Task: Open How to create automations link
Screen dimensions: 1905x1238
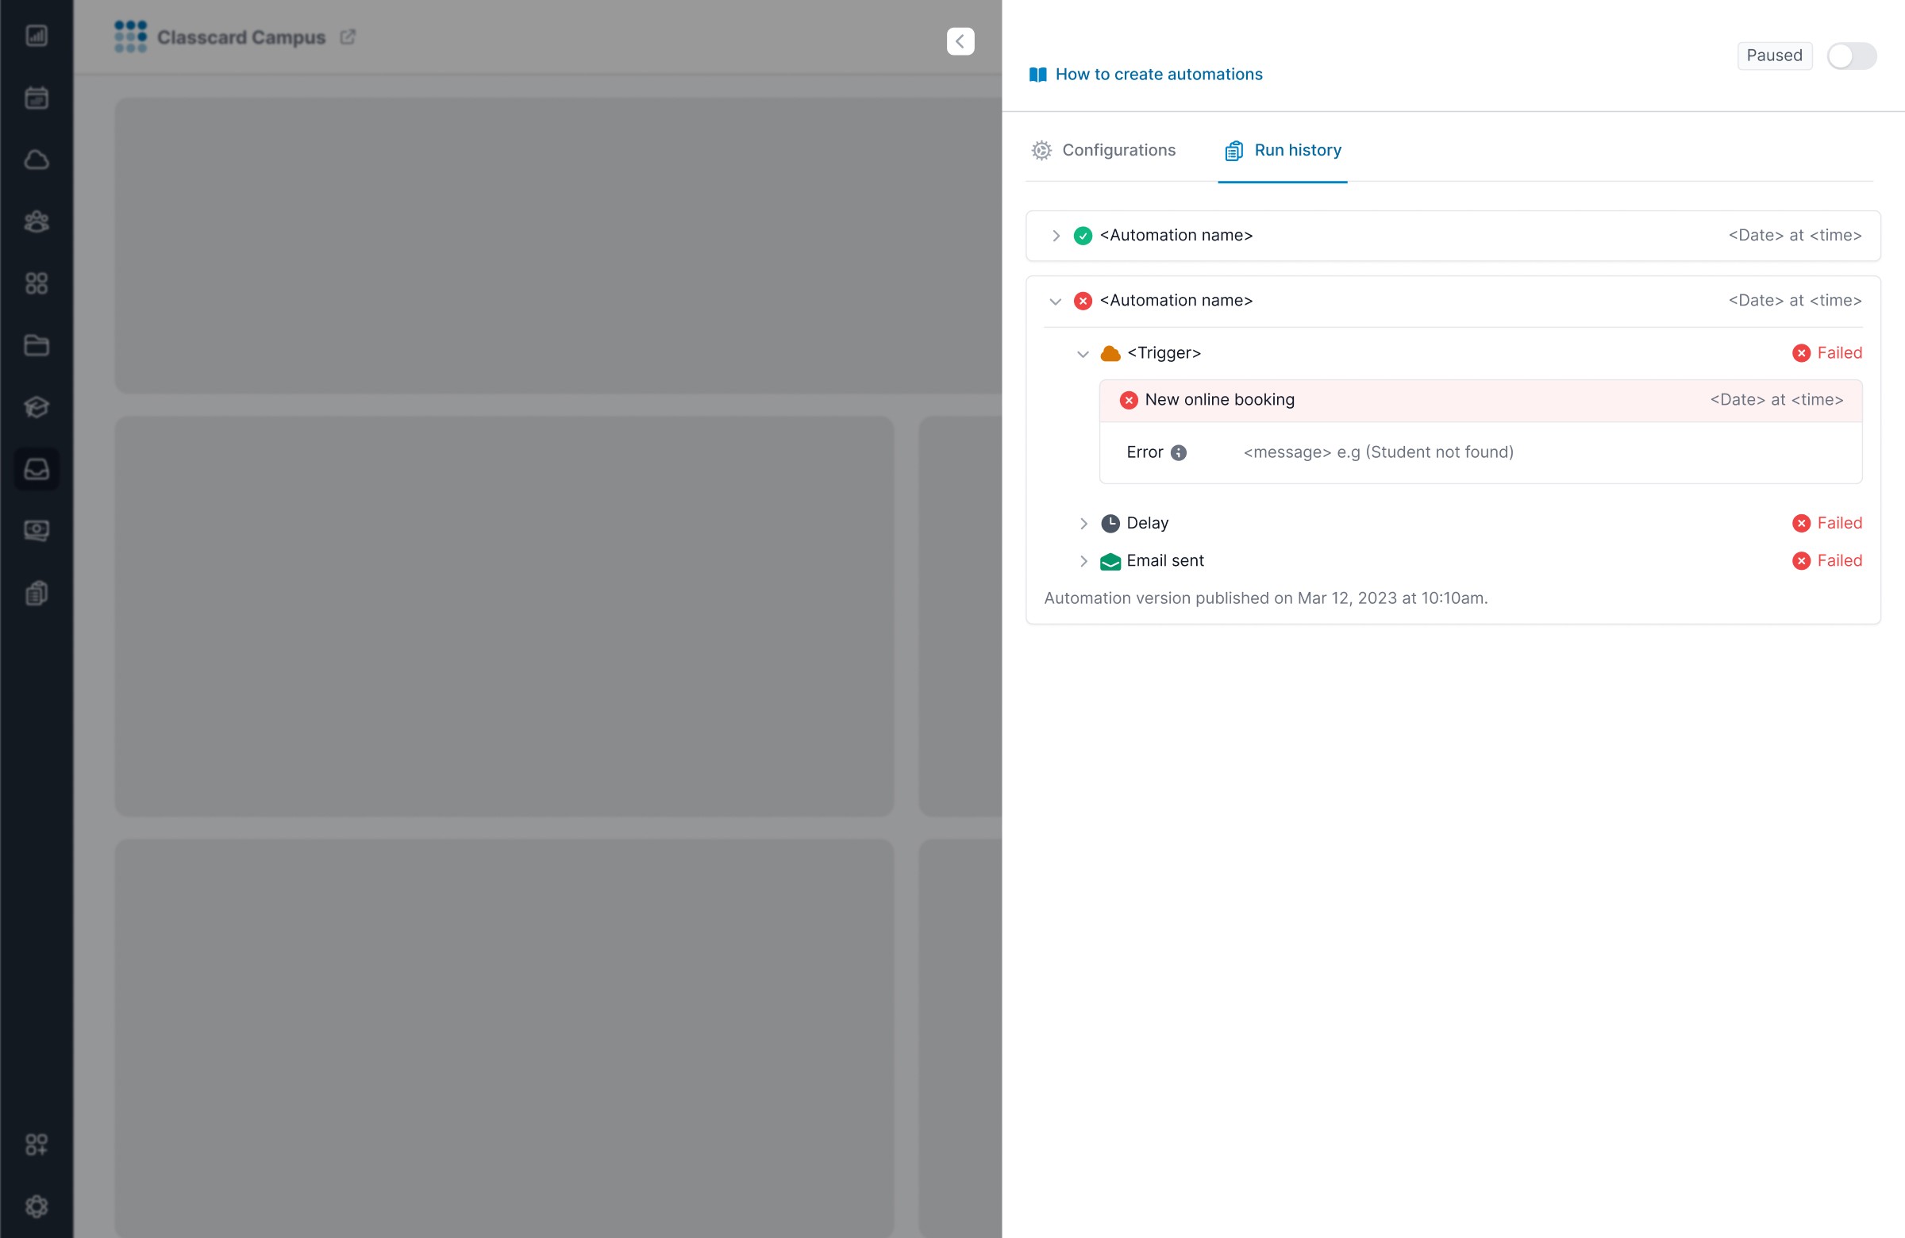Action: click(x=1159, y=75)
